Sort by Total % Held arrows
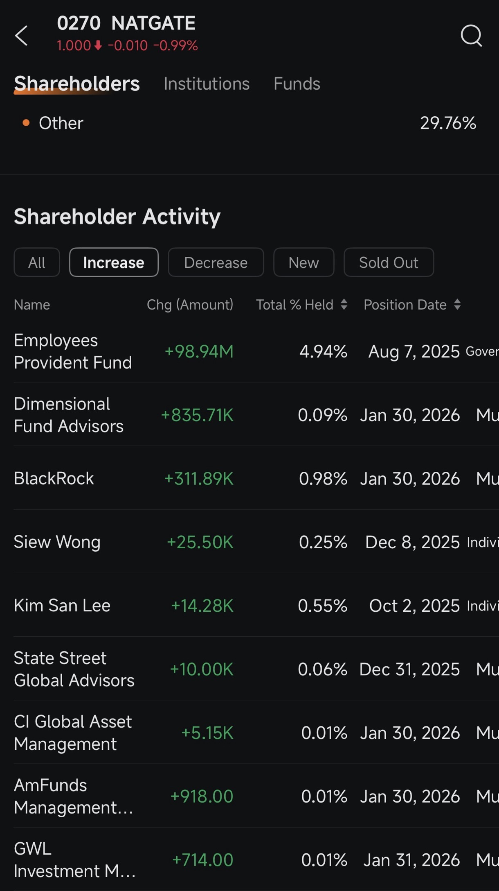The image size is (499, 891). (x=344, y=304)
